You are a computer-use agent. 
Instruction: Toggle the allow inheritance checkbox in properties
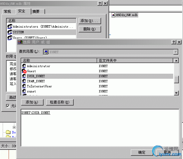pos(8,106)
